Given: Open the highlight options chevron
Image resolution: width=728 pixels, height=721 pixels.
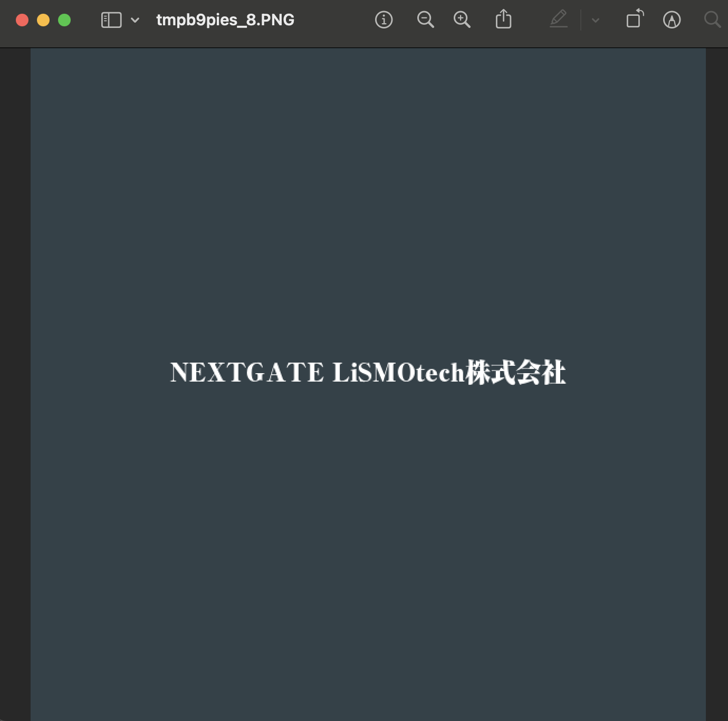Looking at the screenshot, I should click(x=595, y=21).
